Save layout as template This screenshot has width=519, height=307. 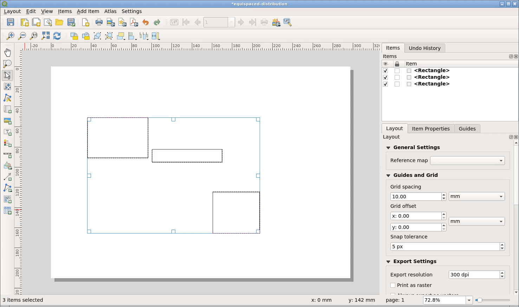[71, 22]
